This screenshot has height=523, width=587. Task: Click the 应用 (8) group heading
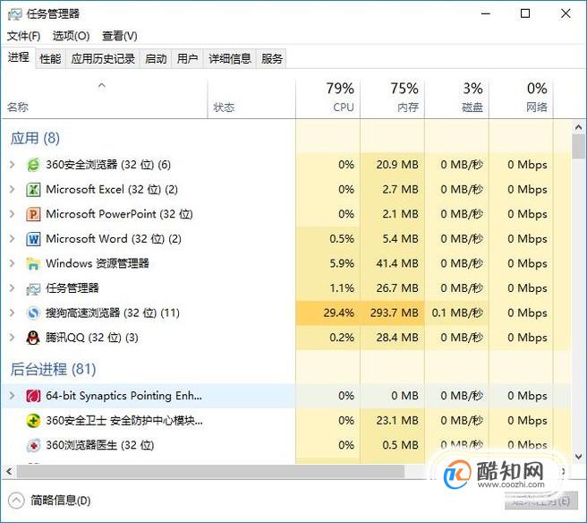click(35, 138)
